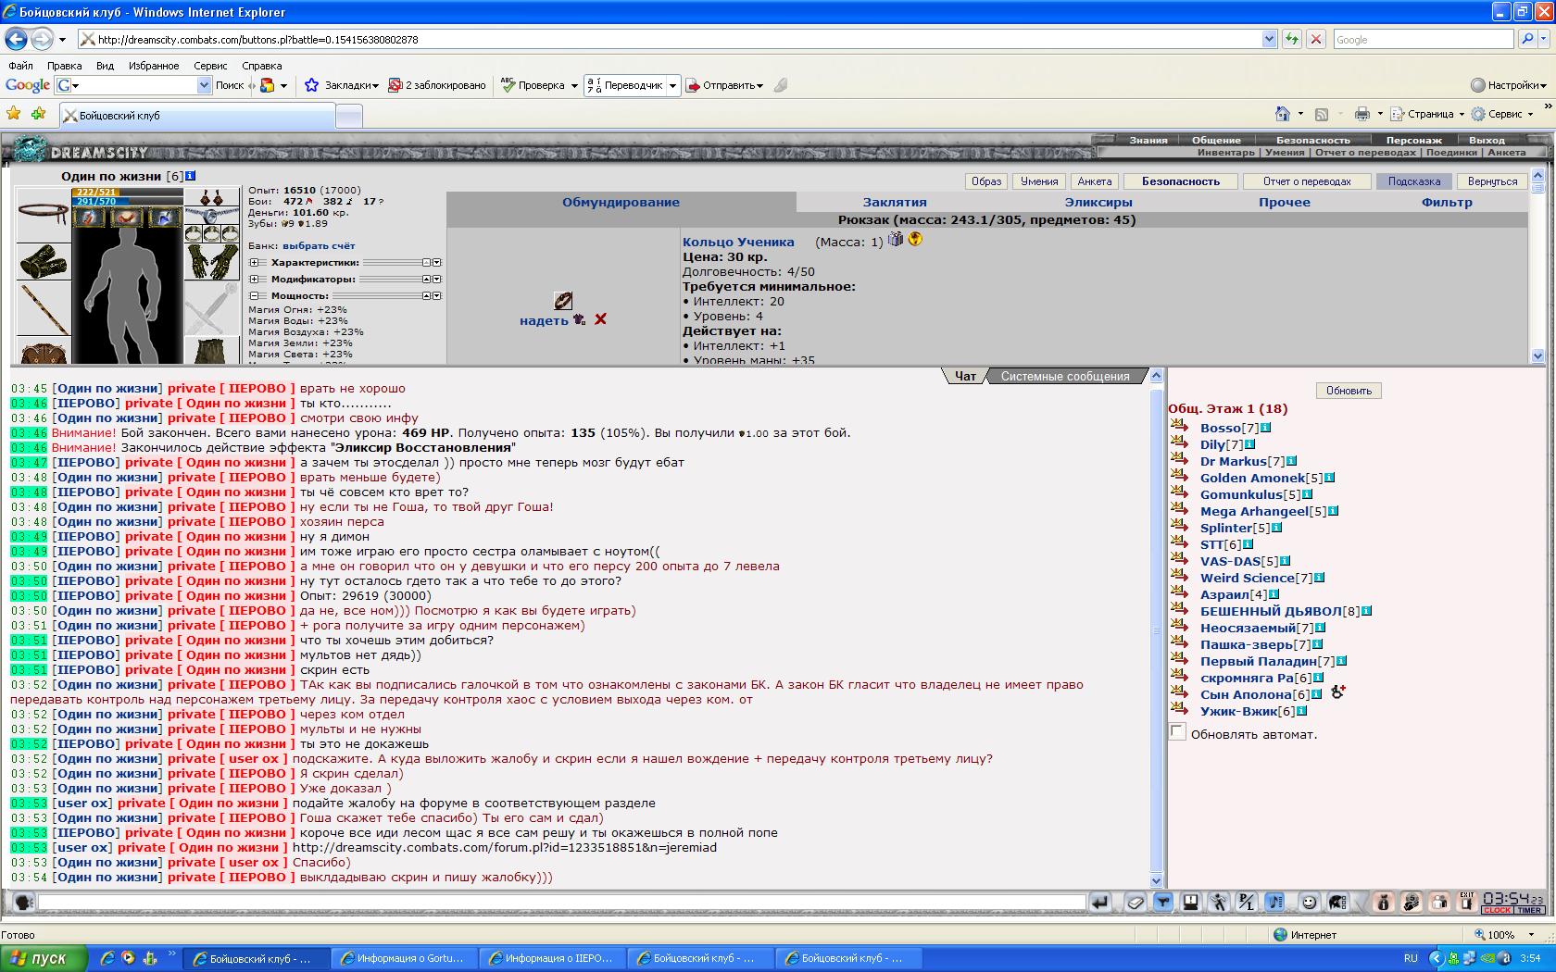Open the Эликсиры tab
This screenshot has height=972, width=1556.
[x=1098, y=202]
